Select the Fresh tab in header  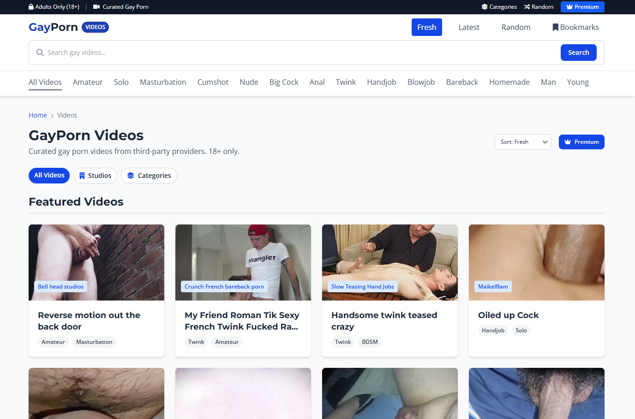click(426, 27)
